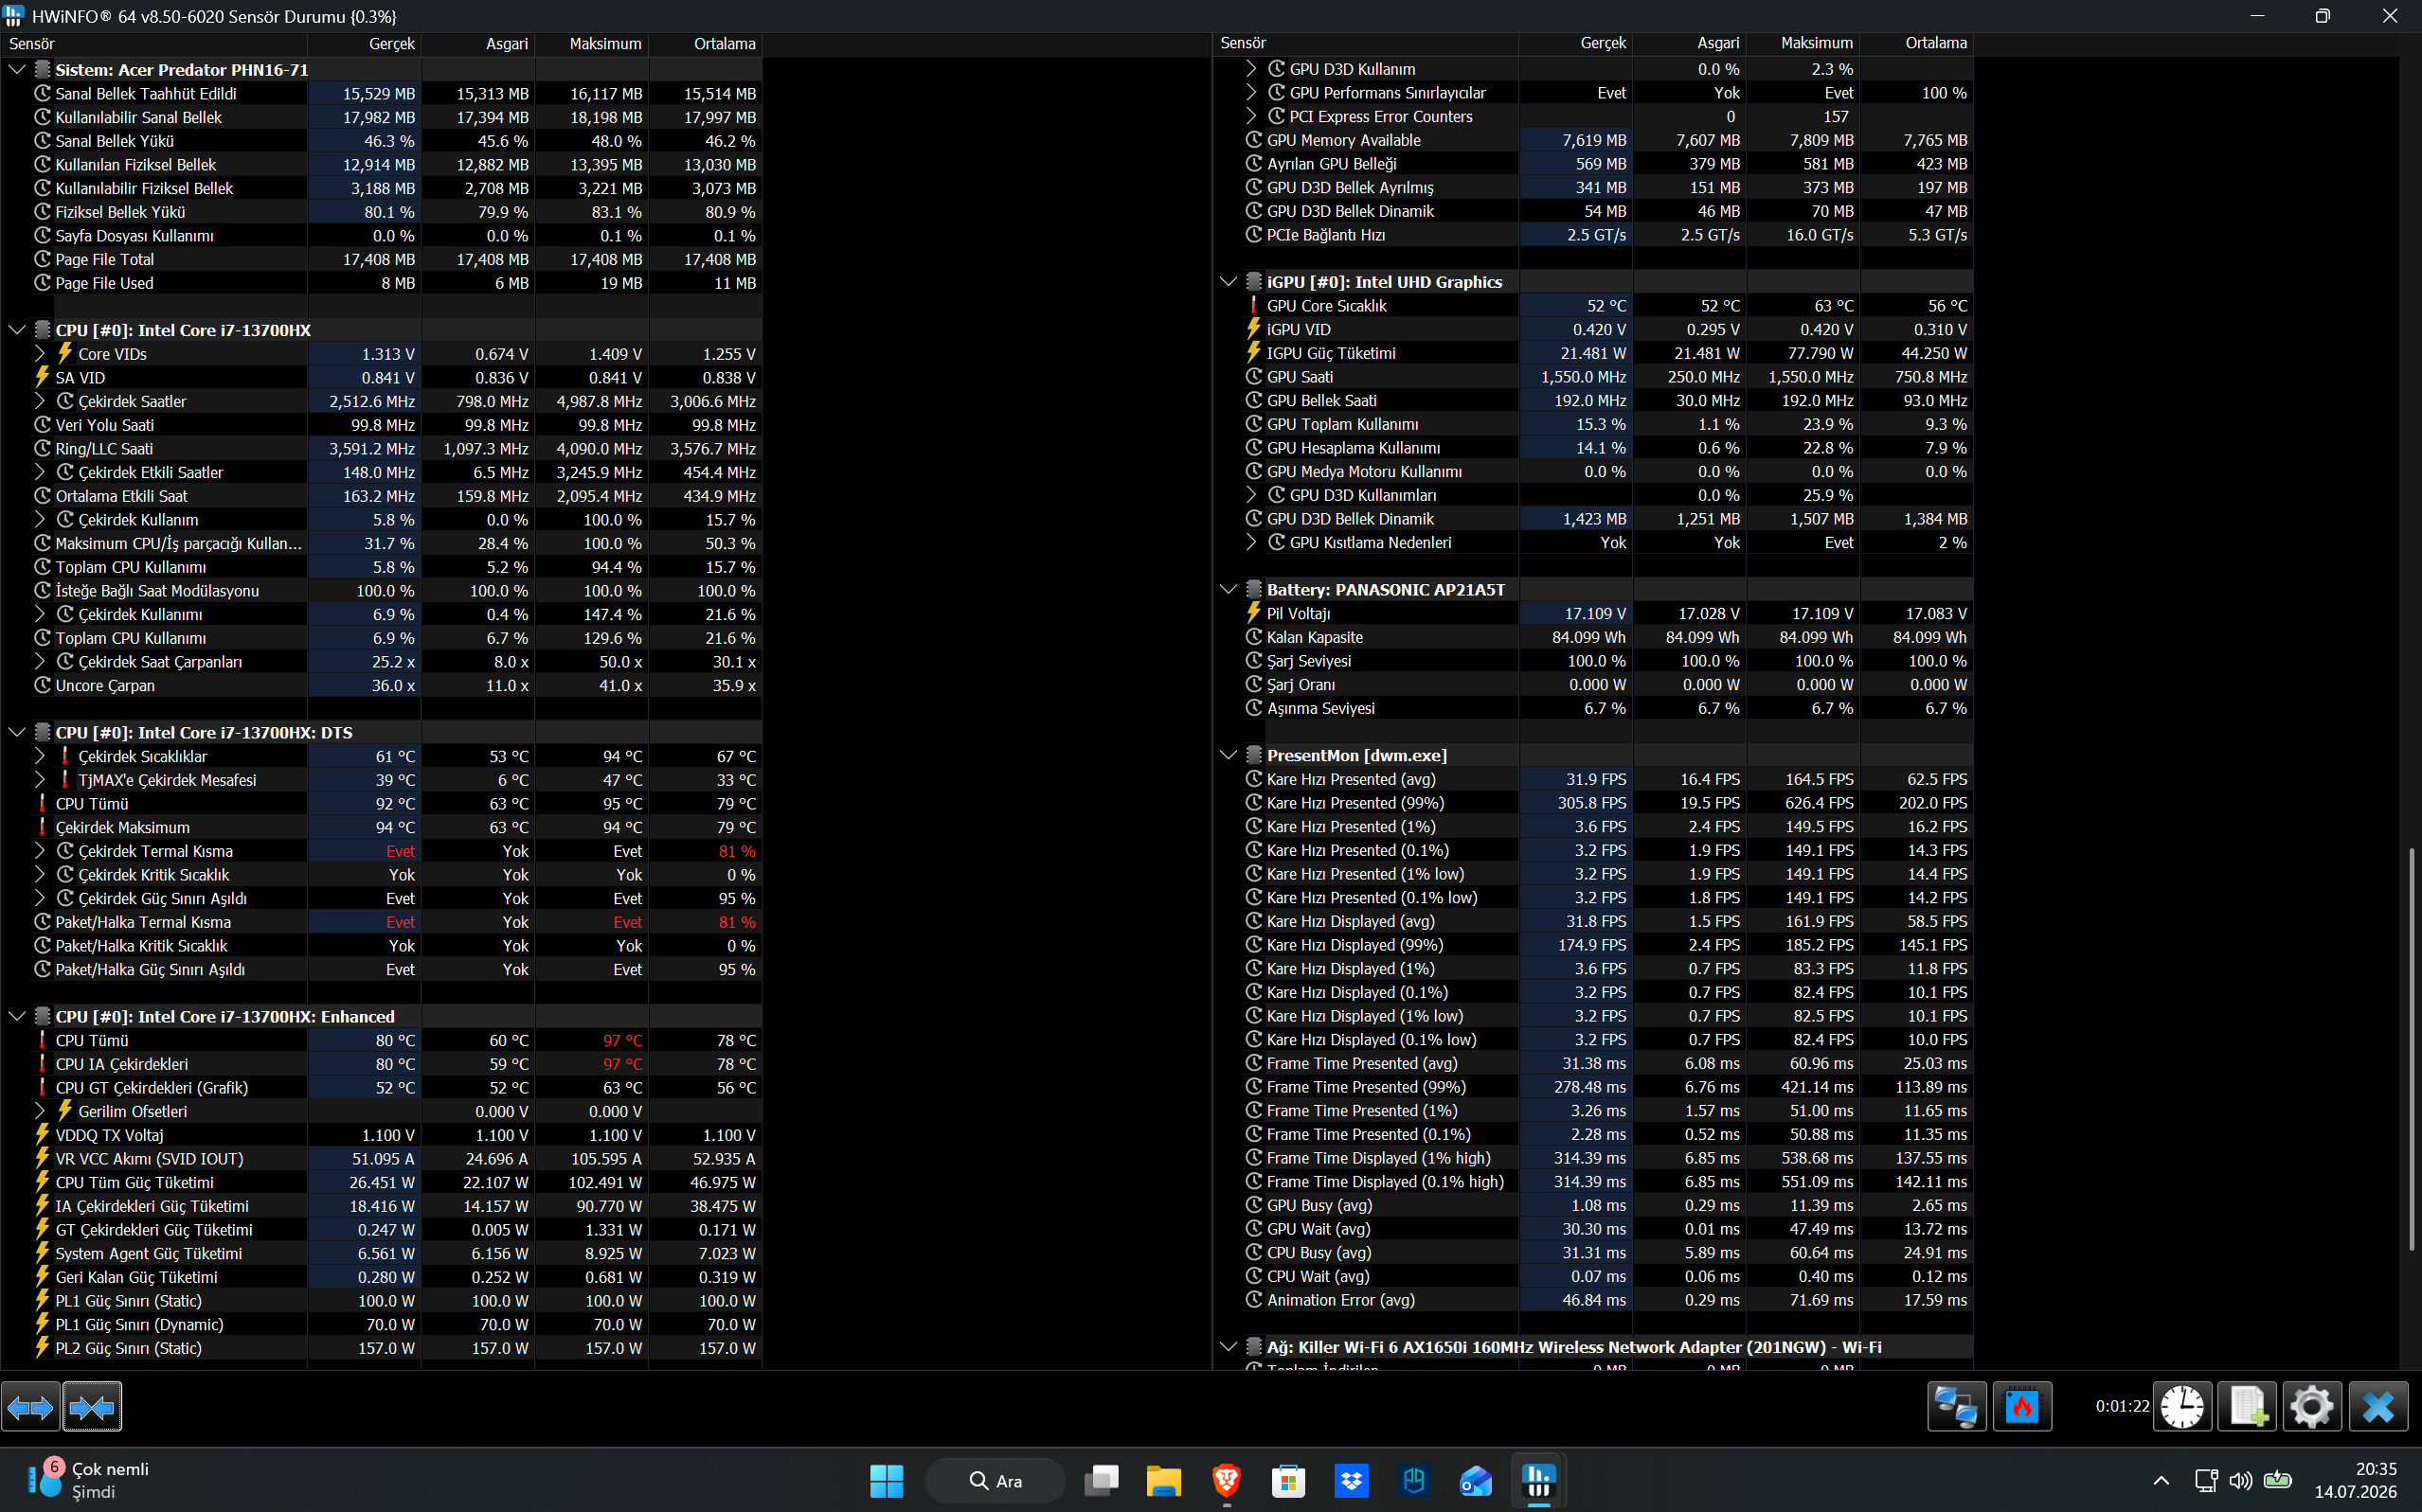Open sensor settings gear icon

point(2312,1407)
